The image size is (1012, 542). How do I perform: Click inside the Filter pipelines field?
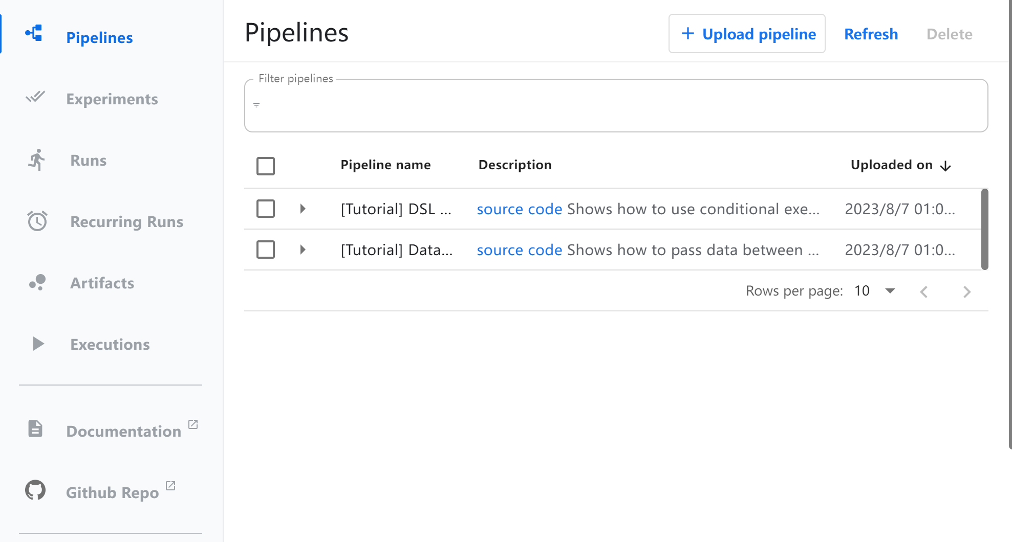[616, 106]
